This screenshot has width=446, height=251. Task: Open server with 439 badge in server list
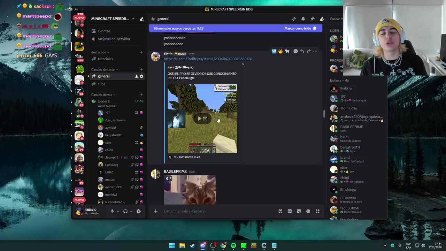[x=79, y=58]
